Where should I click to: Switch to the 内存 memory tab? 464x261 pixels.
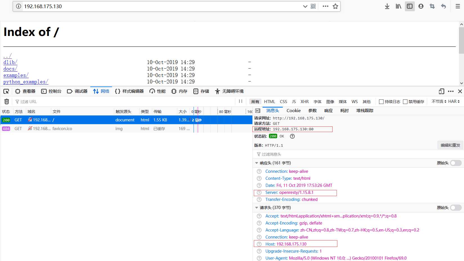179,91
